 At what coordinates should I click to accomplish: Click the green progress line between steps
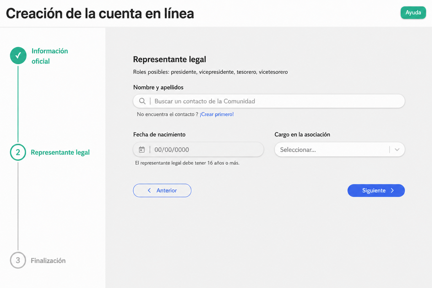(x=18, y=104)
